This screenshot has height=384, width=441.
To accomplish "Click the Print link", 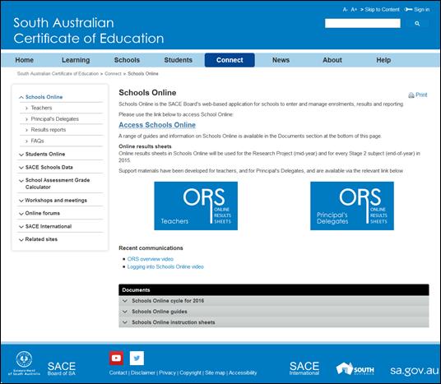I will [x=421, y=95].
